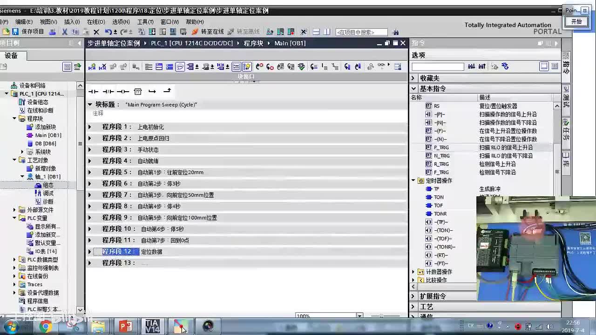This screenshot has height=335, width=596.
Task: Click Chrome icon in Windows taskbar
Action: click(45, 327)
